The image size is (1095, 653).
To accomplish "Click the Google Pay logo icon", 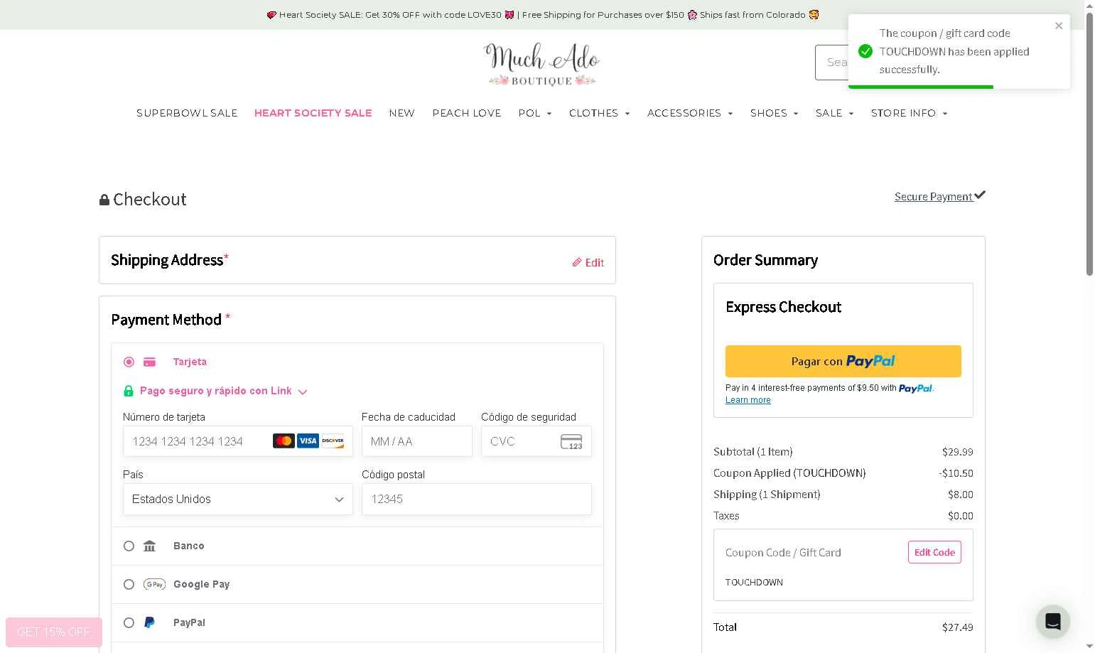I will (154, 584).
